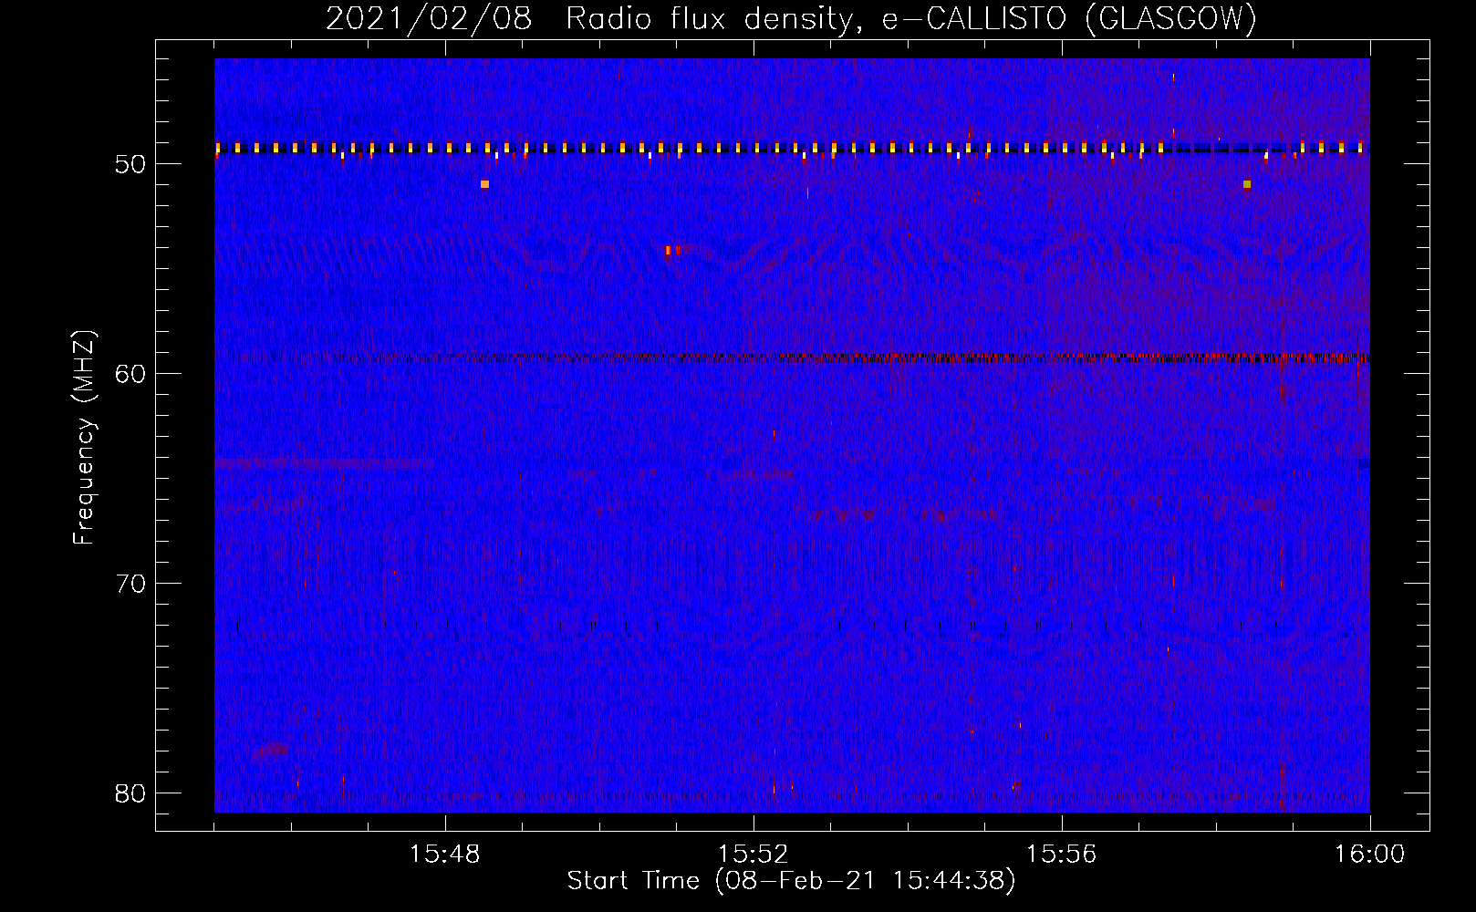1476x912 pixels.
Task: Click the '15:52' time tick label
Action: click(x=753, y=855)
